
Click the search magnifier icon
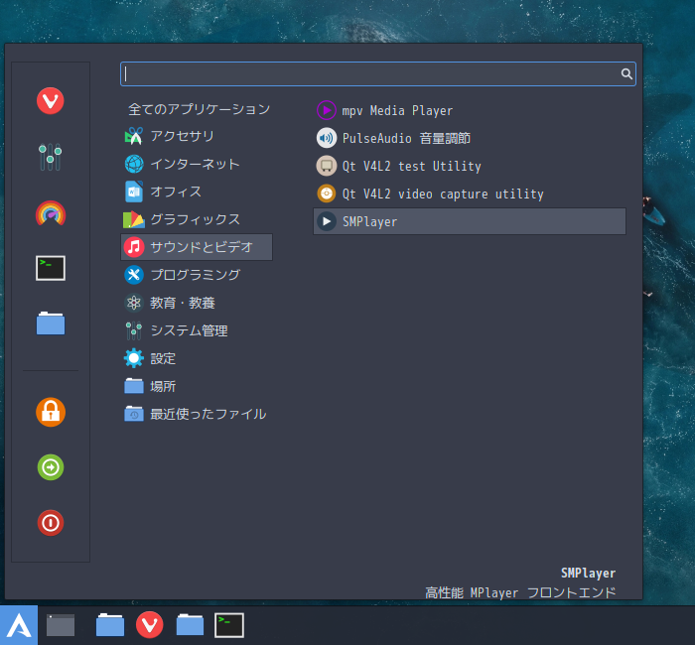coord(626,73)
